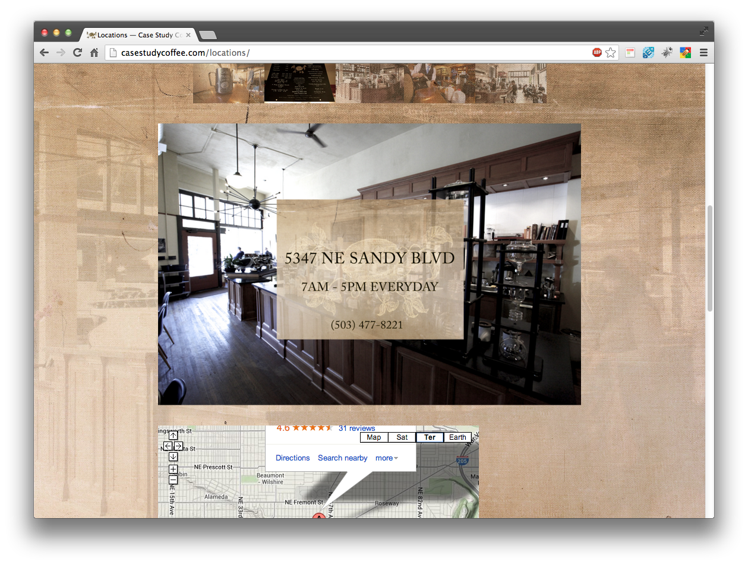748x565 pixels.
Task: Click the page favicon in the tab
Action: pos(91,35)
